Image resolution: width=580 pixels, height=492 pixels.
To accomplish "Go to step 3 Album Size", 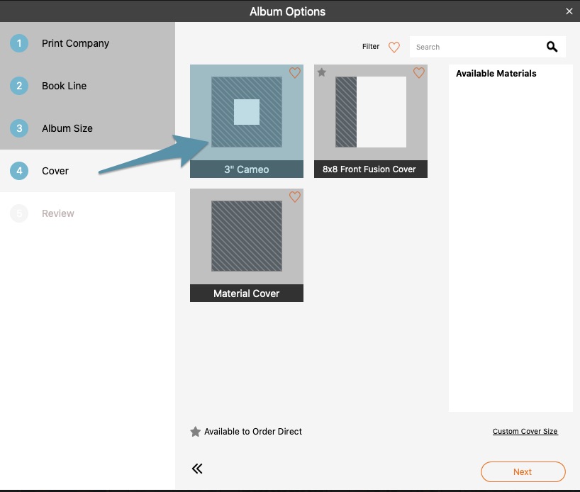I will coord(87,128).
